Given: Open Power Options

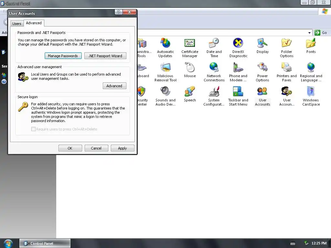Looking at the screenshot, I should pyautogui.click(x=262, y=72).
